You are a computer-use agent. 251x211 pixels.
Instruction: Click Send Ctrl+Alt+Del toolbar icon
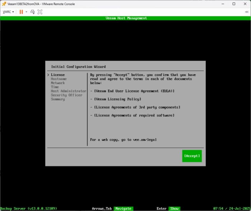coord(33,12)
